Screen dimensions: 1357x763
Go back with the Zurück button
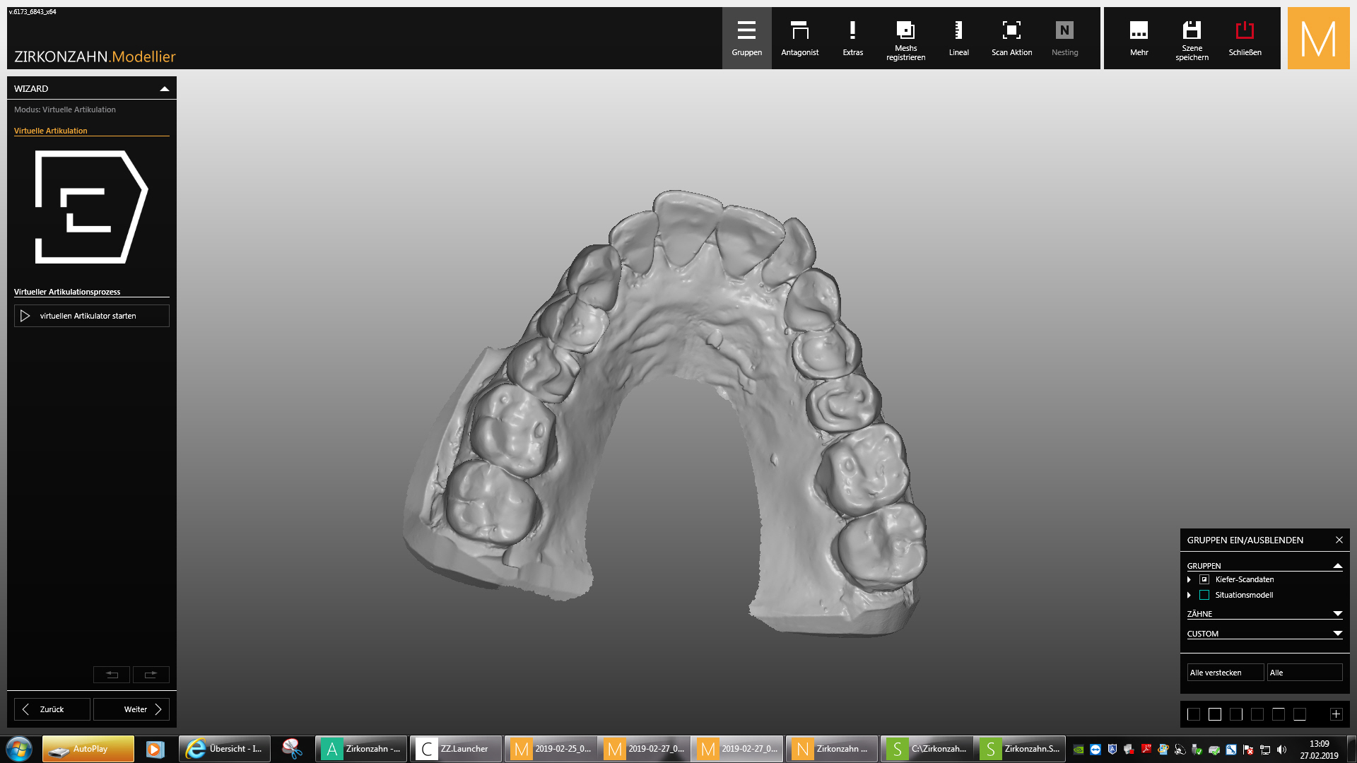click(x=52, y=709)
